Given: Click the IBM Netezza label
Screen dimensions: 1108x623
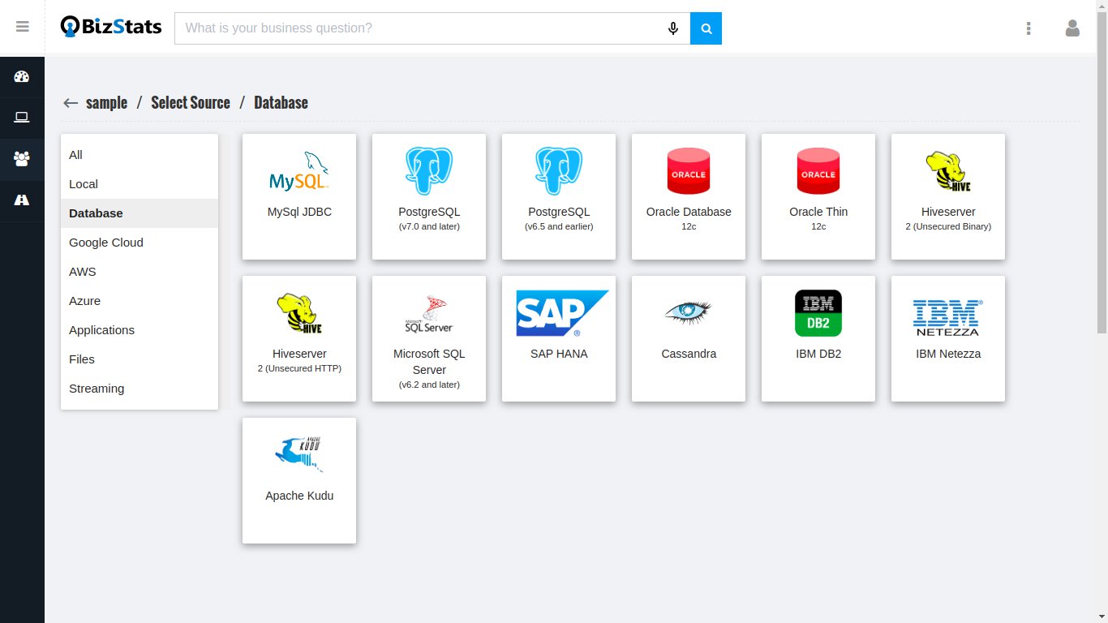Looking at the screenshot, I should (948, 354).
